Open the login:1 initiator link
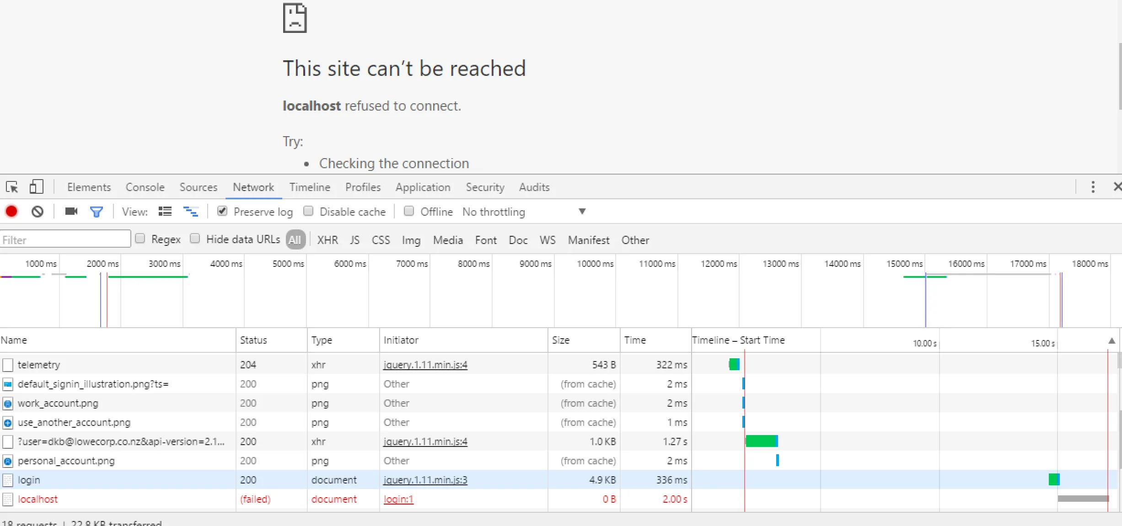 398,499
